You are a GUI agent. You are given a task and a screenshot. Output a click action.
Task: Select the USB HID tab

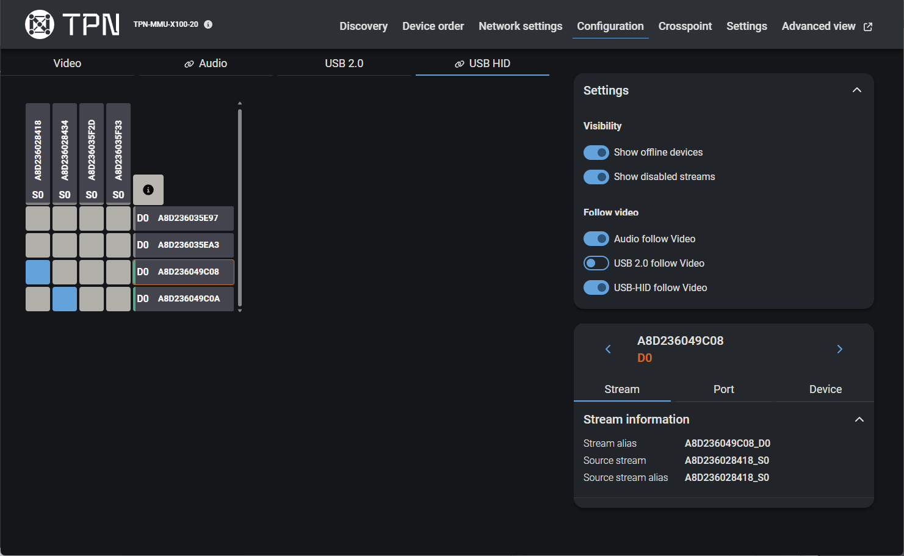482,63
